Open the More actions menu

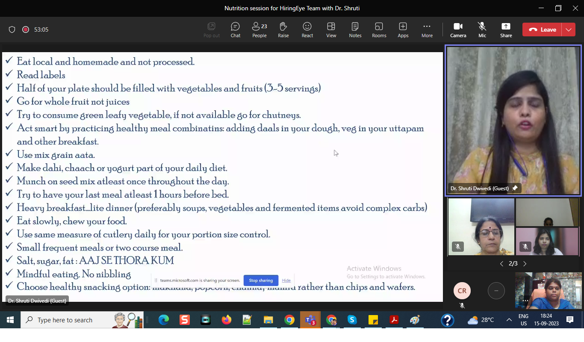coord(427,30)
